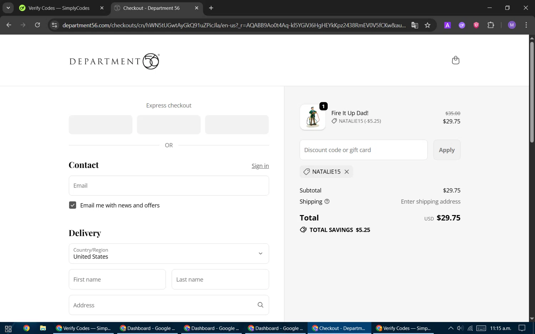Open the Country/Region dropdown
The height and width of the screenshot is (334, 535).
point(169,253)
